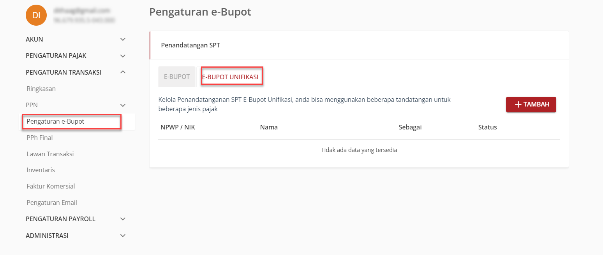
Task: Expand the AKUN section chevron
Action: click(x=123, y=39)
